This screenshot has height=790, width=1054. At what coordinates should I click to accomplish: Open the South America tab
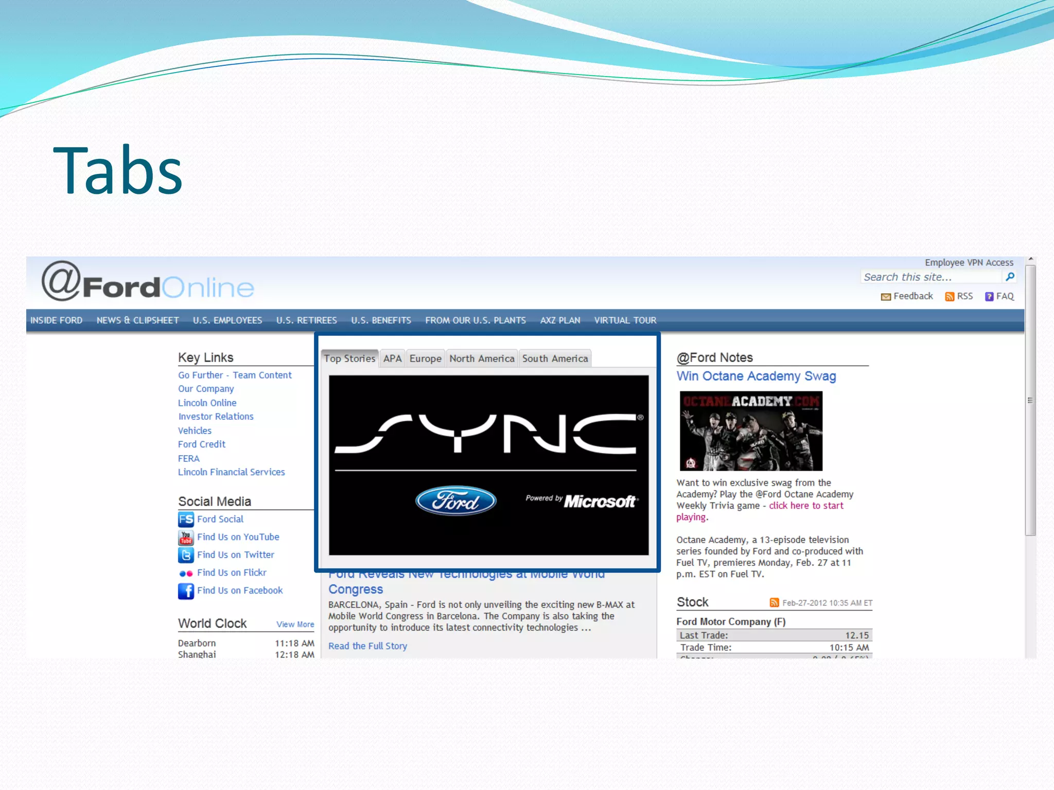[555, 358]
